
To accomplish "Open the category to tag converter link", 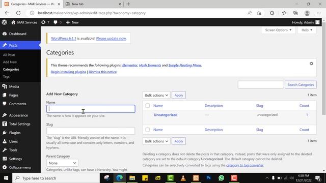I will click(x=244, y=165).
